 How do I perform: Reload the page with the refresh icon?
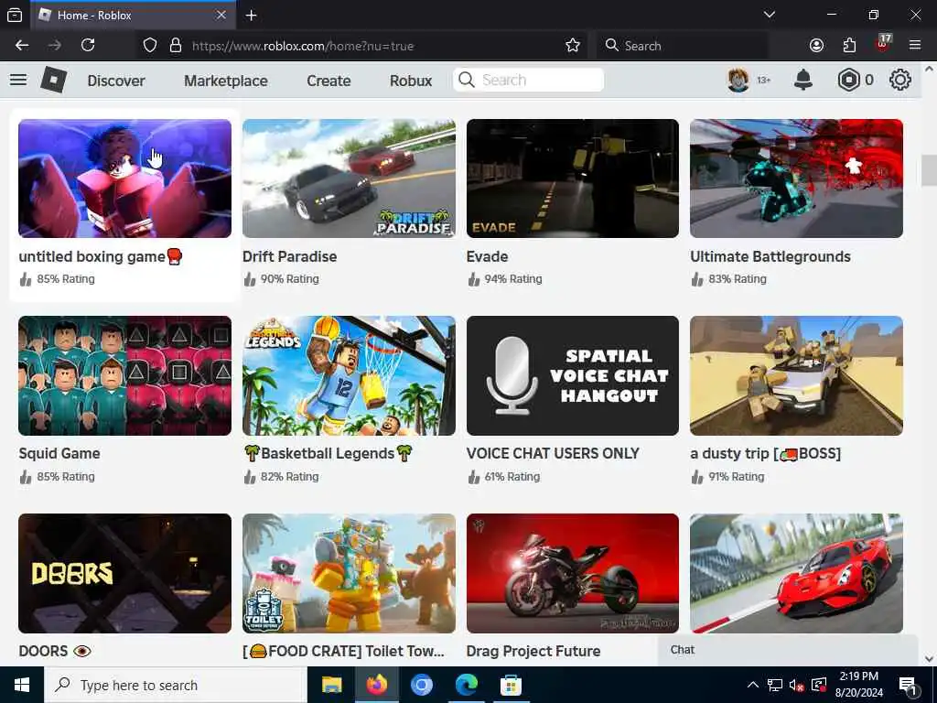88,46
